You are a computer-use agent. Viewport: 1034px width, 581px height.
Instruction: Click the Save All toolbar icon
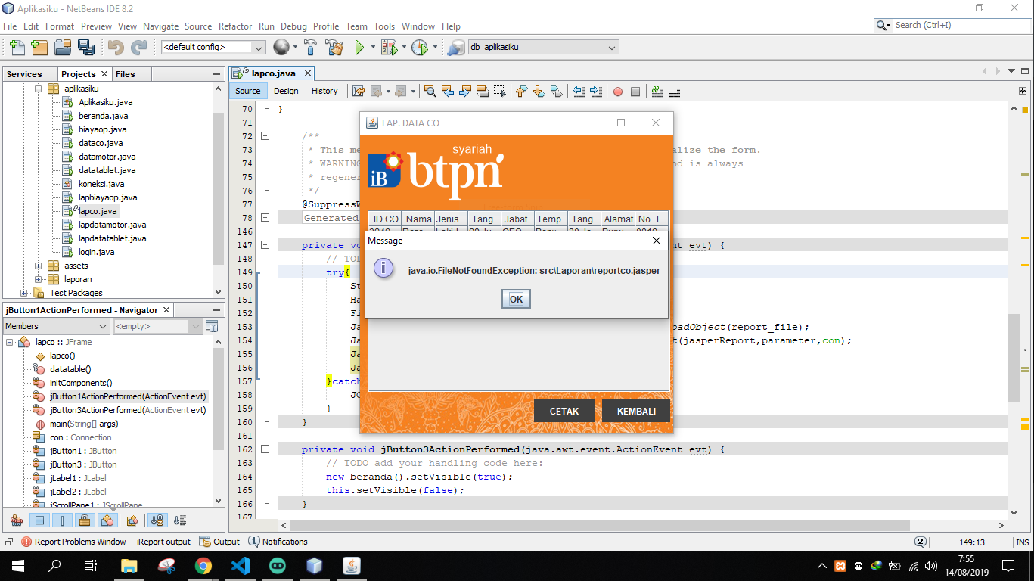coord(85,47)
